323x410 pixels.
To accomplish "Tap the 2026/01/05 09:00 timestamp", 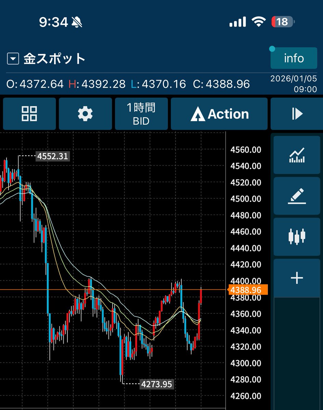I will coord(294,84).
